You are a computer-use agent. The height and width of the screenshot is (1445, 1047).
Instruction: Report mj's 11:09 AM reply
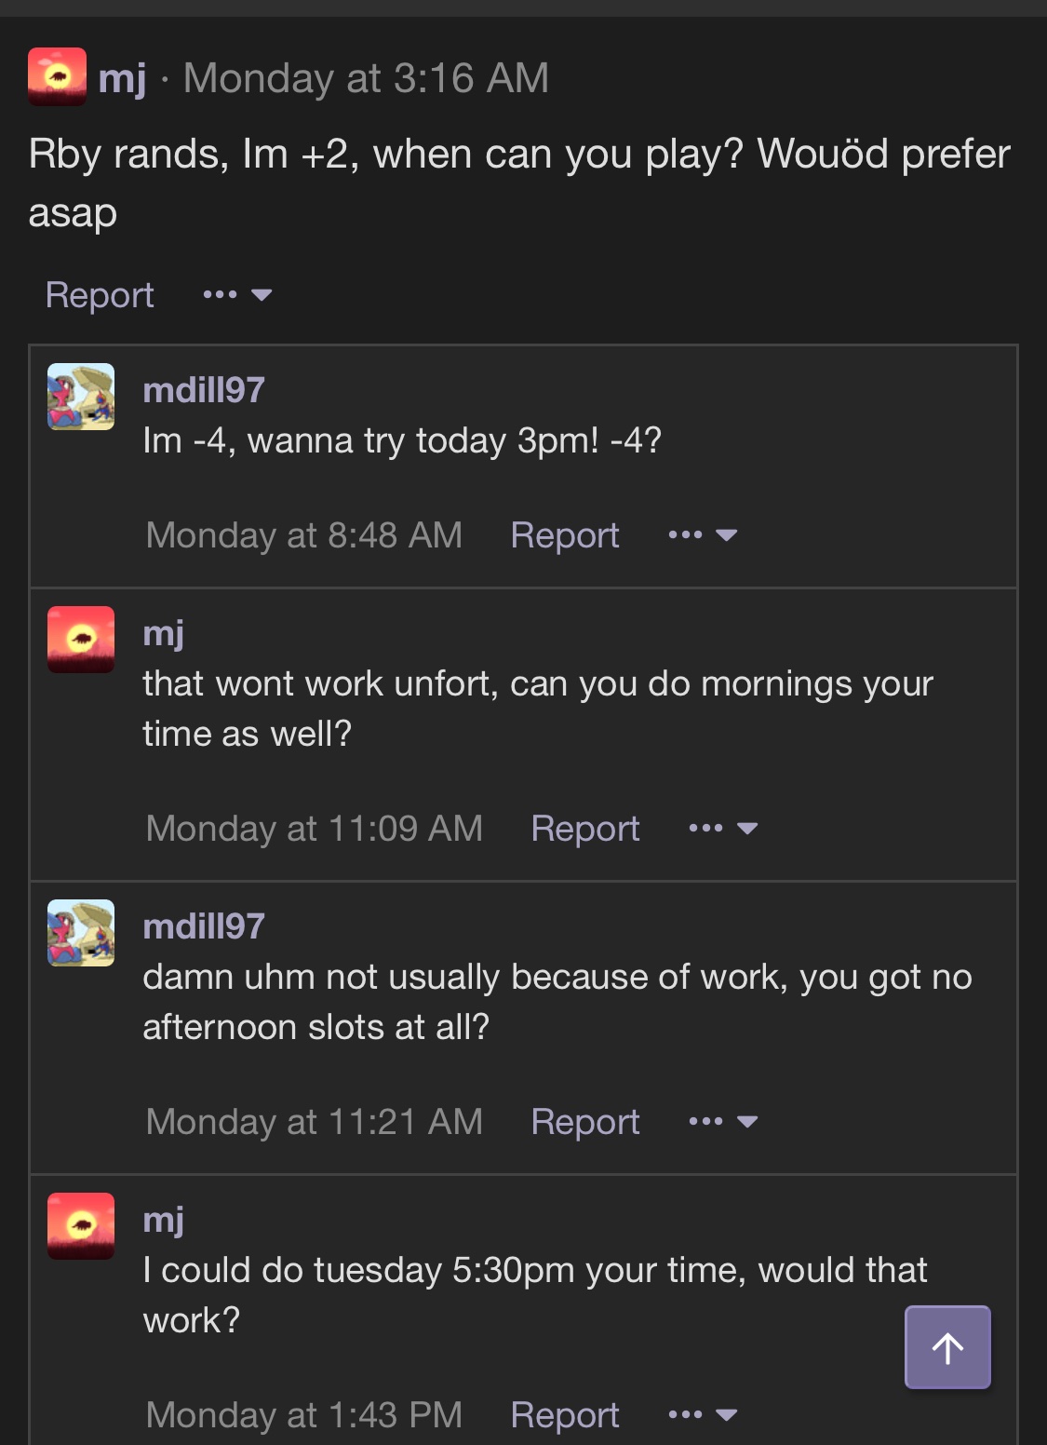point(585,829)
